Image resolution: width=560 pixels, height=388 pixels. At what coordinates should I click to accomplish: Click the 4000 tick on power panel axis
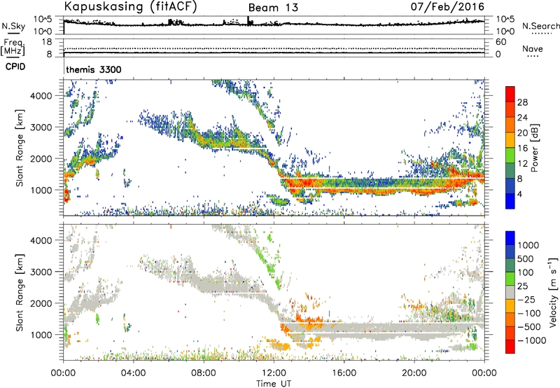point(41,96)
